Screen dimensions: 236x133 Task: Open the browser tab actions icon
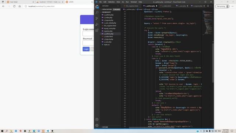tap(3, 2)
